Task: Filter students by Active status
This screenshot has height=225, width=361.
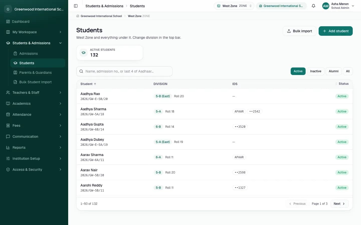Action: (298, 71)
